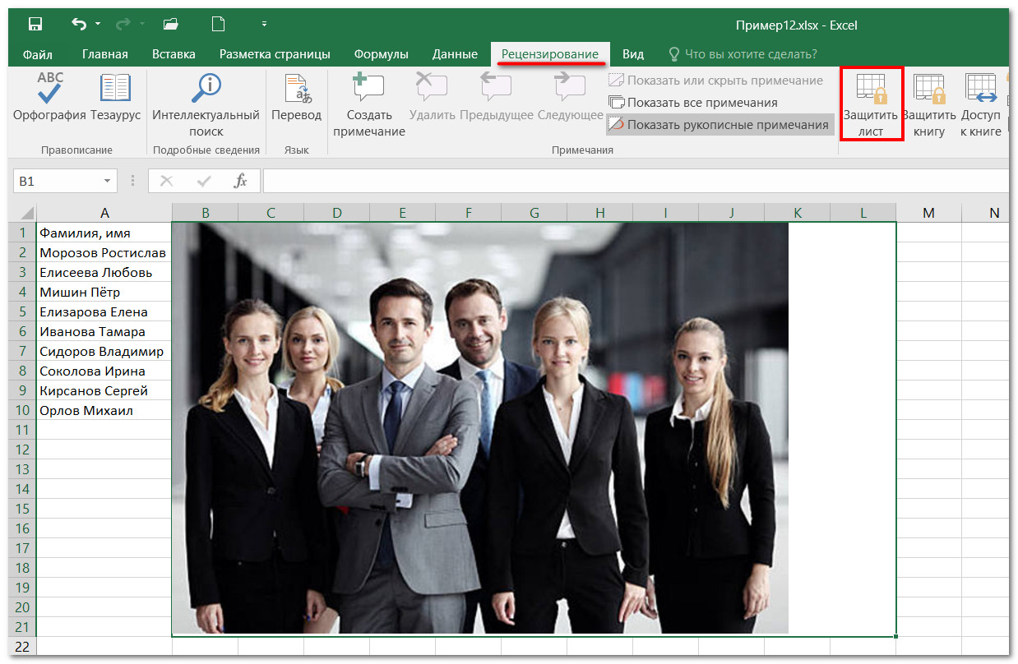The image size is (1018, 664).
Task: Click into the formula bar field
Action: (635, 181)
